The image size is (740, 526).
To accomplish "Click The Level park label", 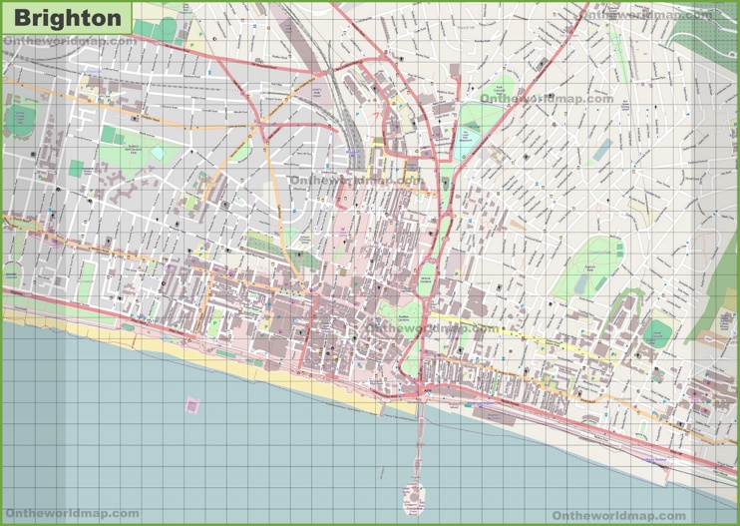I will click(465, 136).
